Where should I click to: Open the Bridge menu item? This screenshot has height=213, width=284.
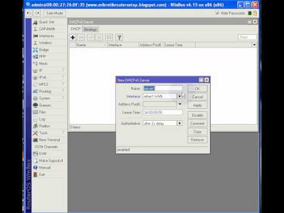click(44, 50)
